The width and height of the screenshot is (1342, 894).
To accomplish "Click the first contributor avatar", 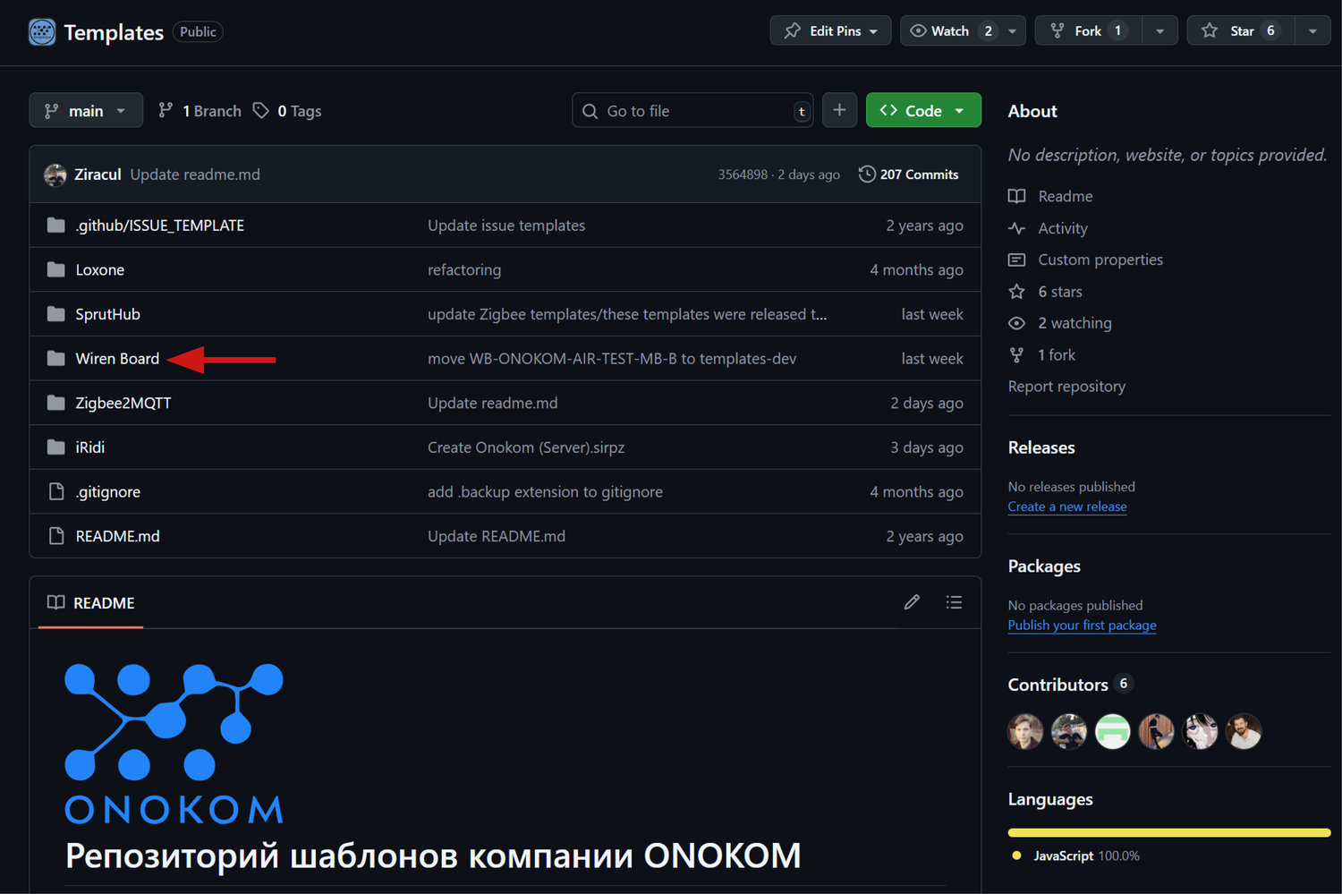I will pyautogui.click(x=1025, y=731).
